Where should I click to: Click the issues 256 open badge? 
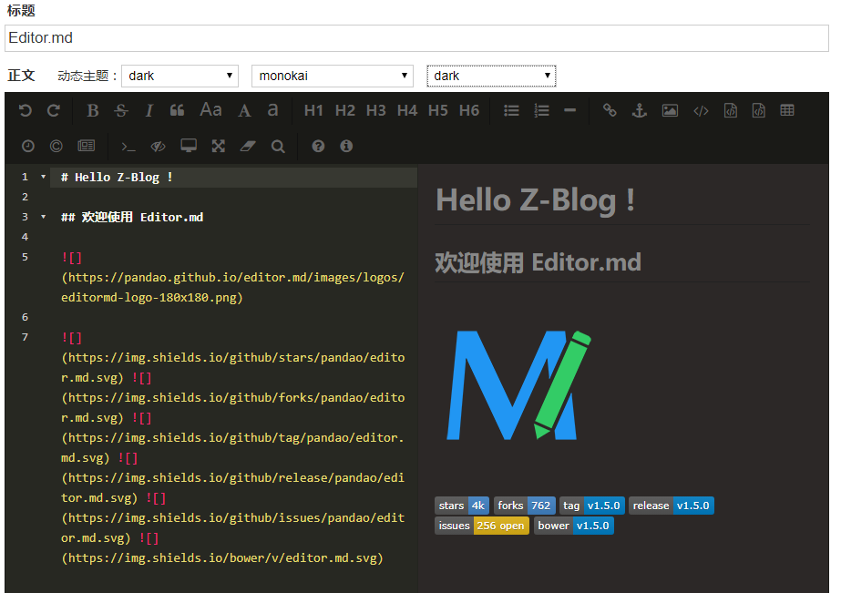[x=482, y=526]
